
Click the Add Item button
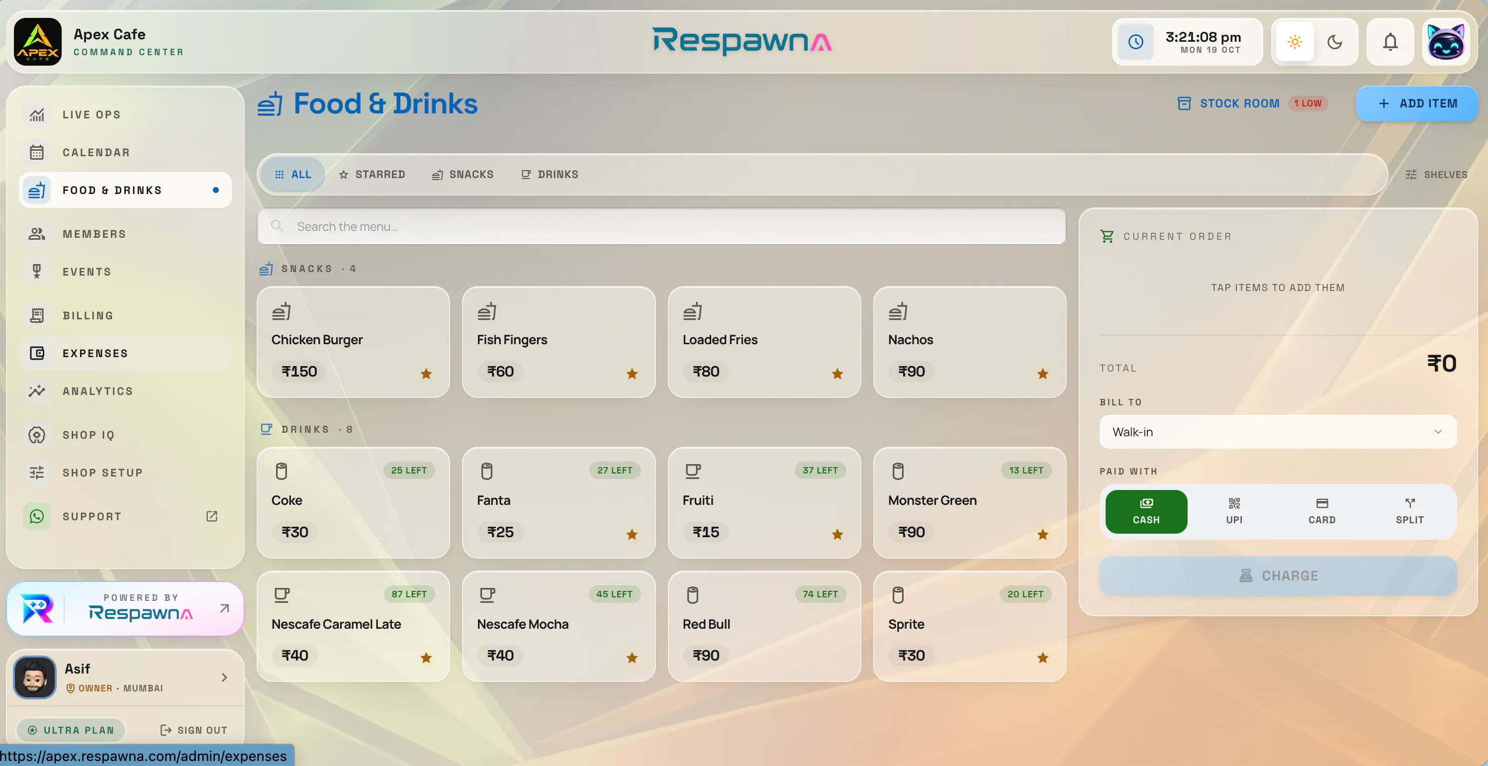tap(1416, 103)
